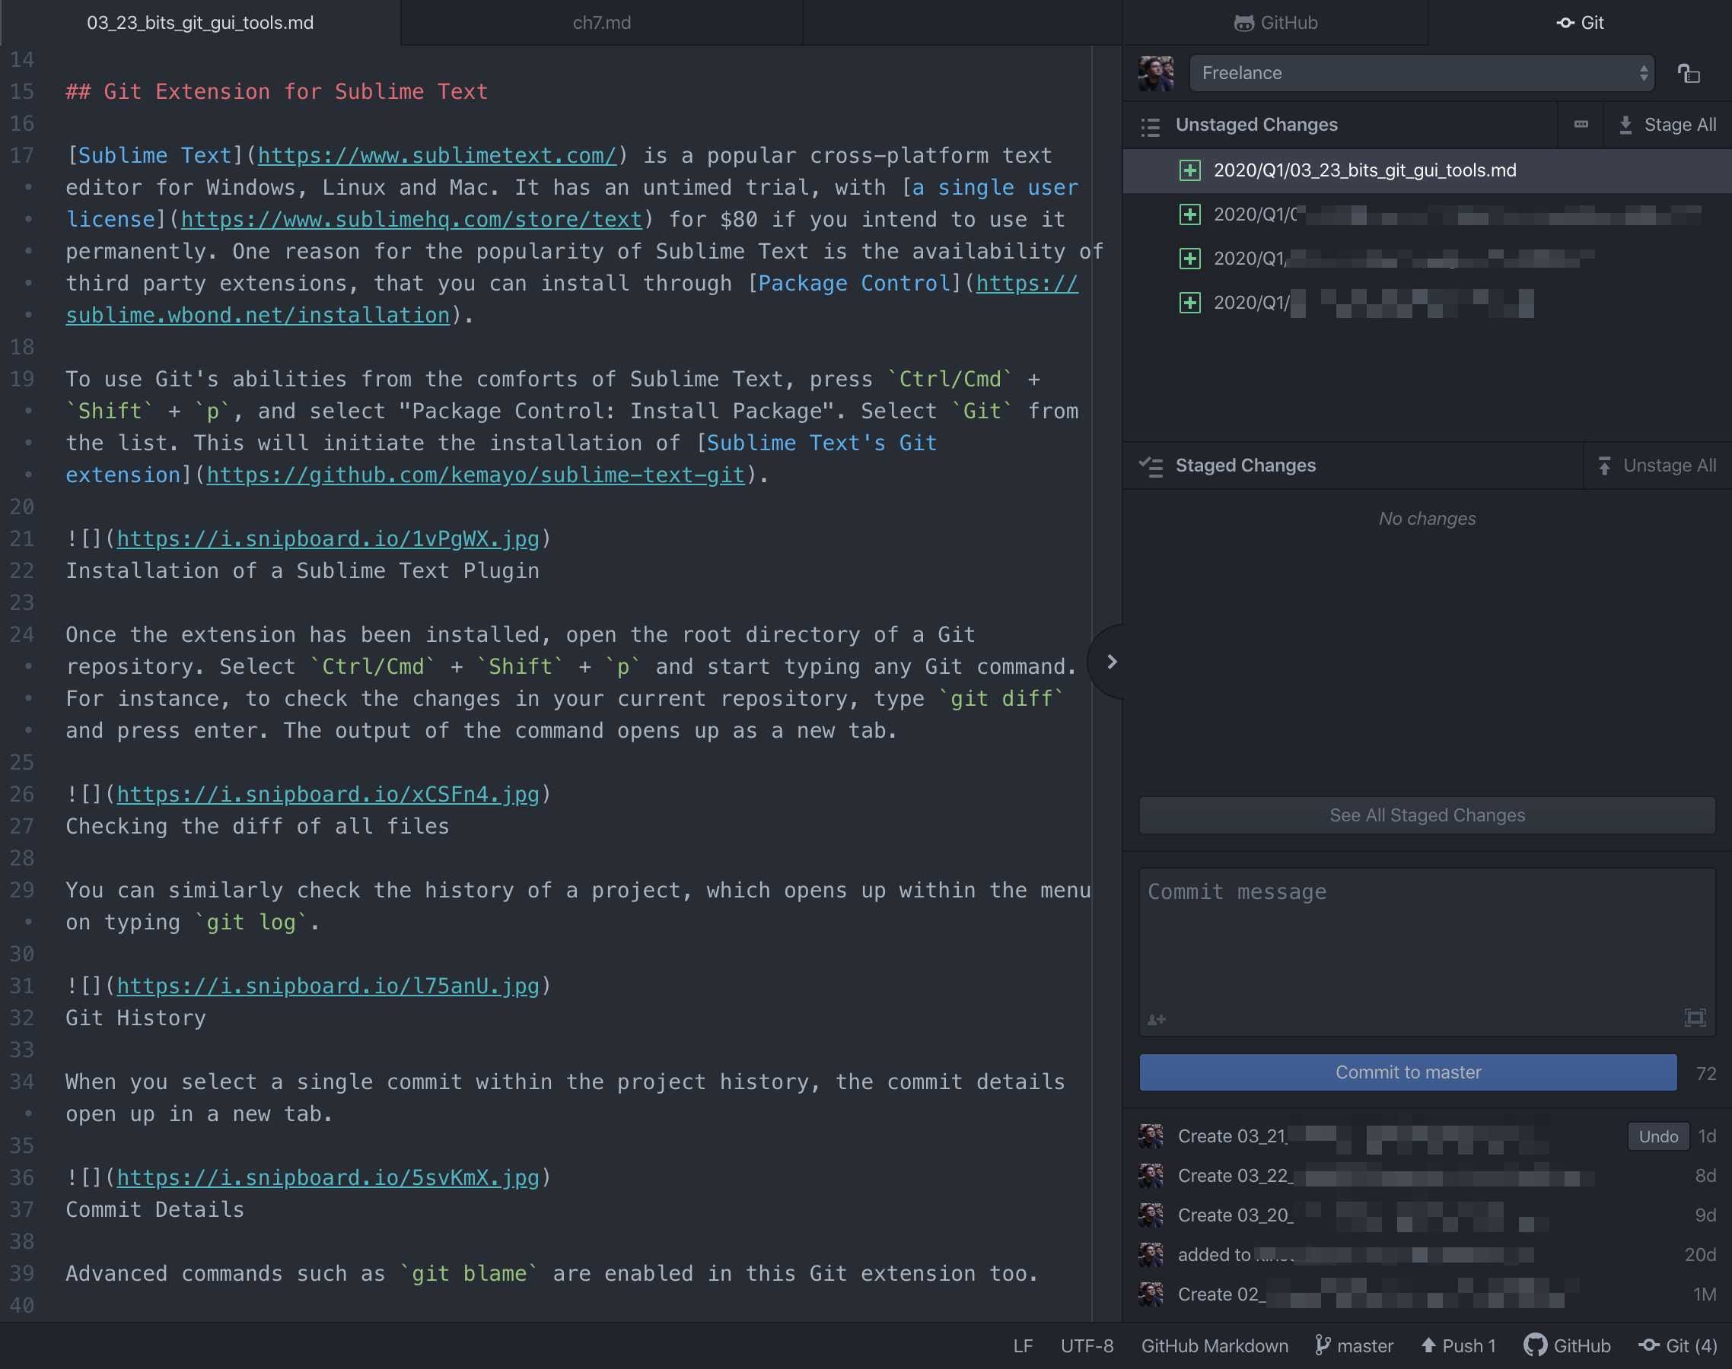Open the i.snipboard.io/5svKmX.jpg link

[328, 1177]
